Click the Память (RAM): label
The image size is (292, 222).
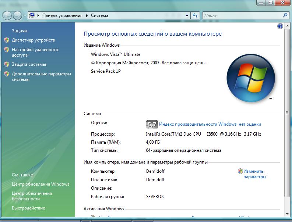click(106, 142)
